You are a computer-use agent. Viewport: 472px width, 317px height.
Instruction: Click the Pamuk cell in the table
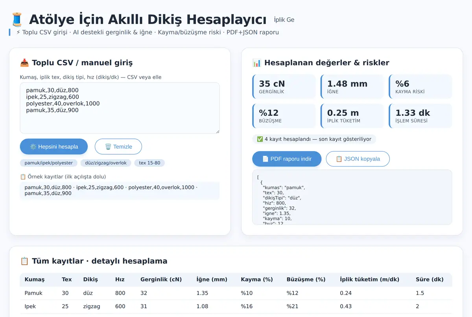click(33, 293)
